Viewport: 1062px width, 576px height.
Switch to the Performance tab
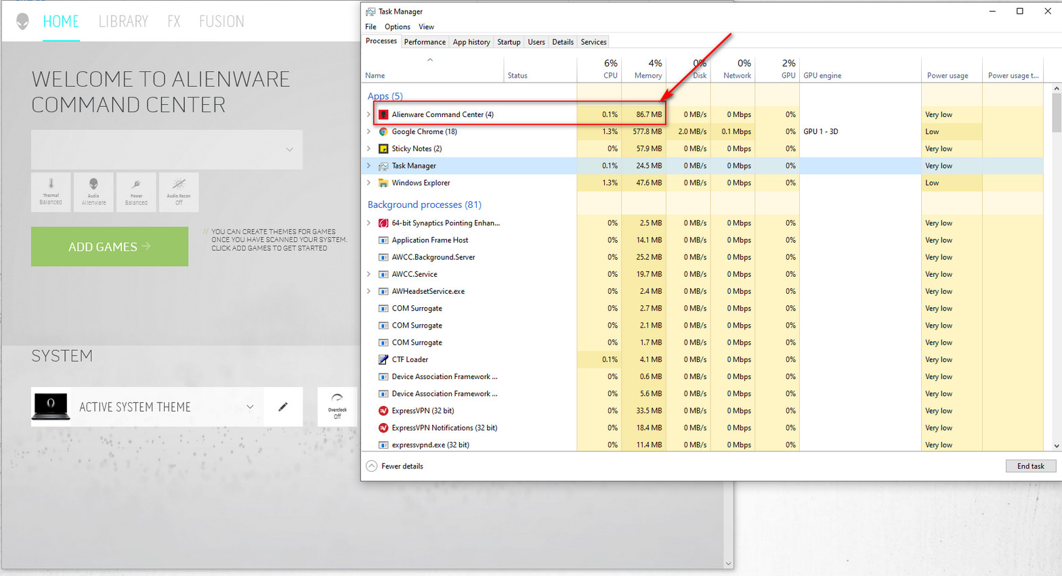point(425,42)
